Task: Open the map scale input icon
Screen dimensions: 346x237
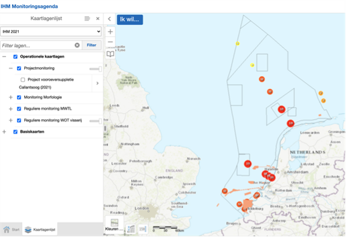Action: click(143, 229)
